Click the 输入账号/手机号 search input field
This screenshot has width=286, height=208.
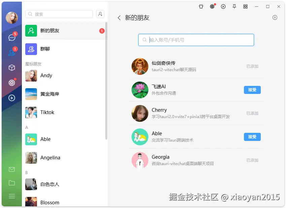[196, 40]
